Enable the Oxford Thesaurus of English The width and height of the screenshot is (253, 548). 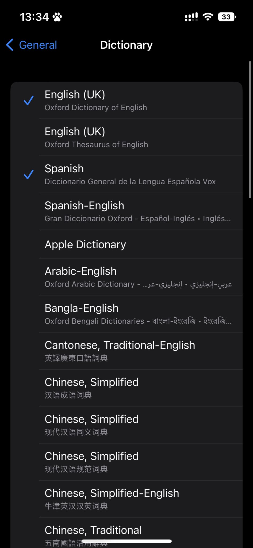(140, 137)
